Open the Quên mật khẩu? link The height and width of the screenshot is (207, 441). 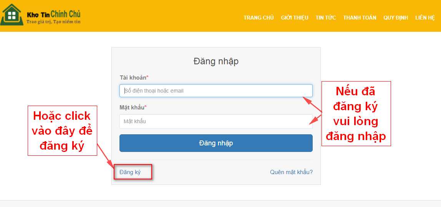[291, 172]
